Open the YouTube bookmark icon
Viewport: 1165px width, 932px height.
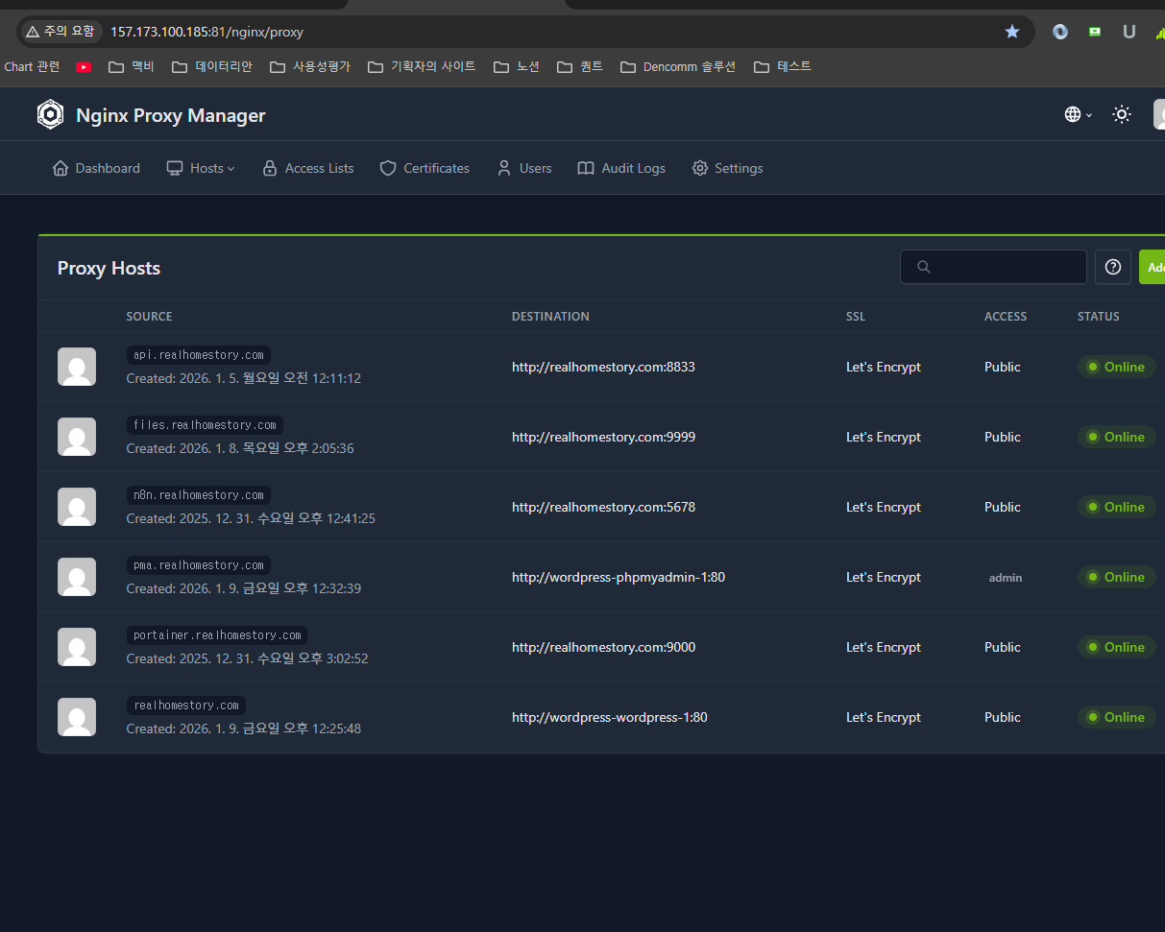click(x=84, y=67)
